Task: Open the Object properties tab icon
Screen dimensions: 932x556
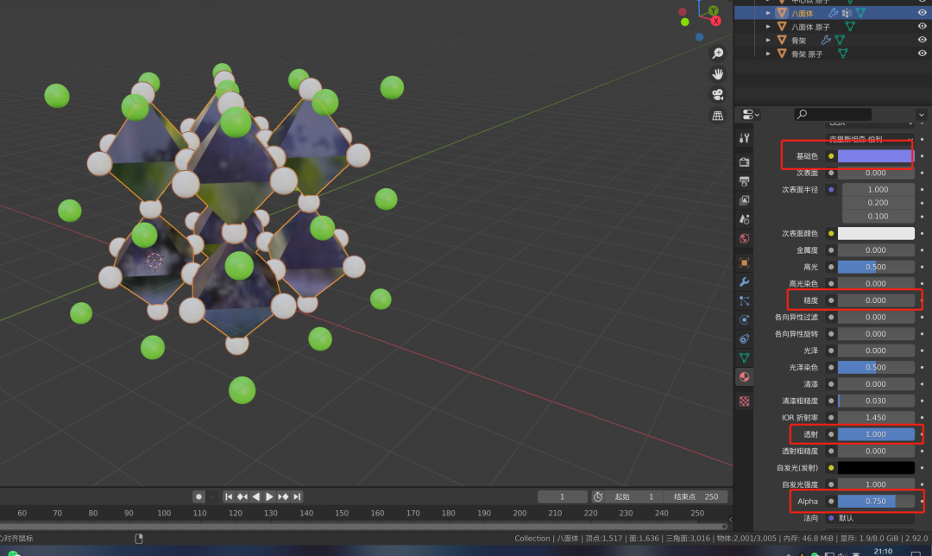Action: point(744,262)
